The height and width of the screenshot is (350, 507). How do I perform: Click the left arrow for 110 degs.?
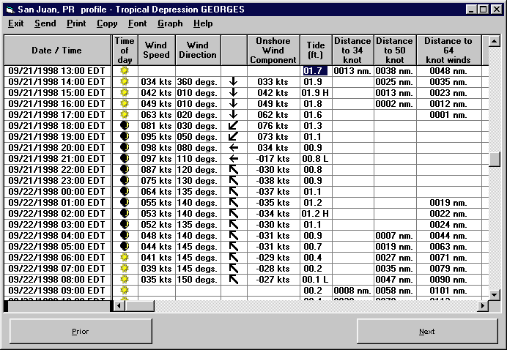[x=234, y=159]
